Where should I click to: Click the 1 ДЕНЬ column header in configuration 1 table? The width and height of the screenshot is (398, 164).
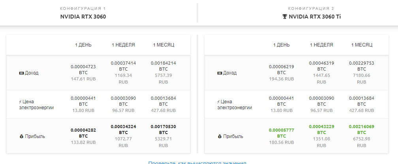[x=83, y=45]
